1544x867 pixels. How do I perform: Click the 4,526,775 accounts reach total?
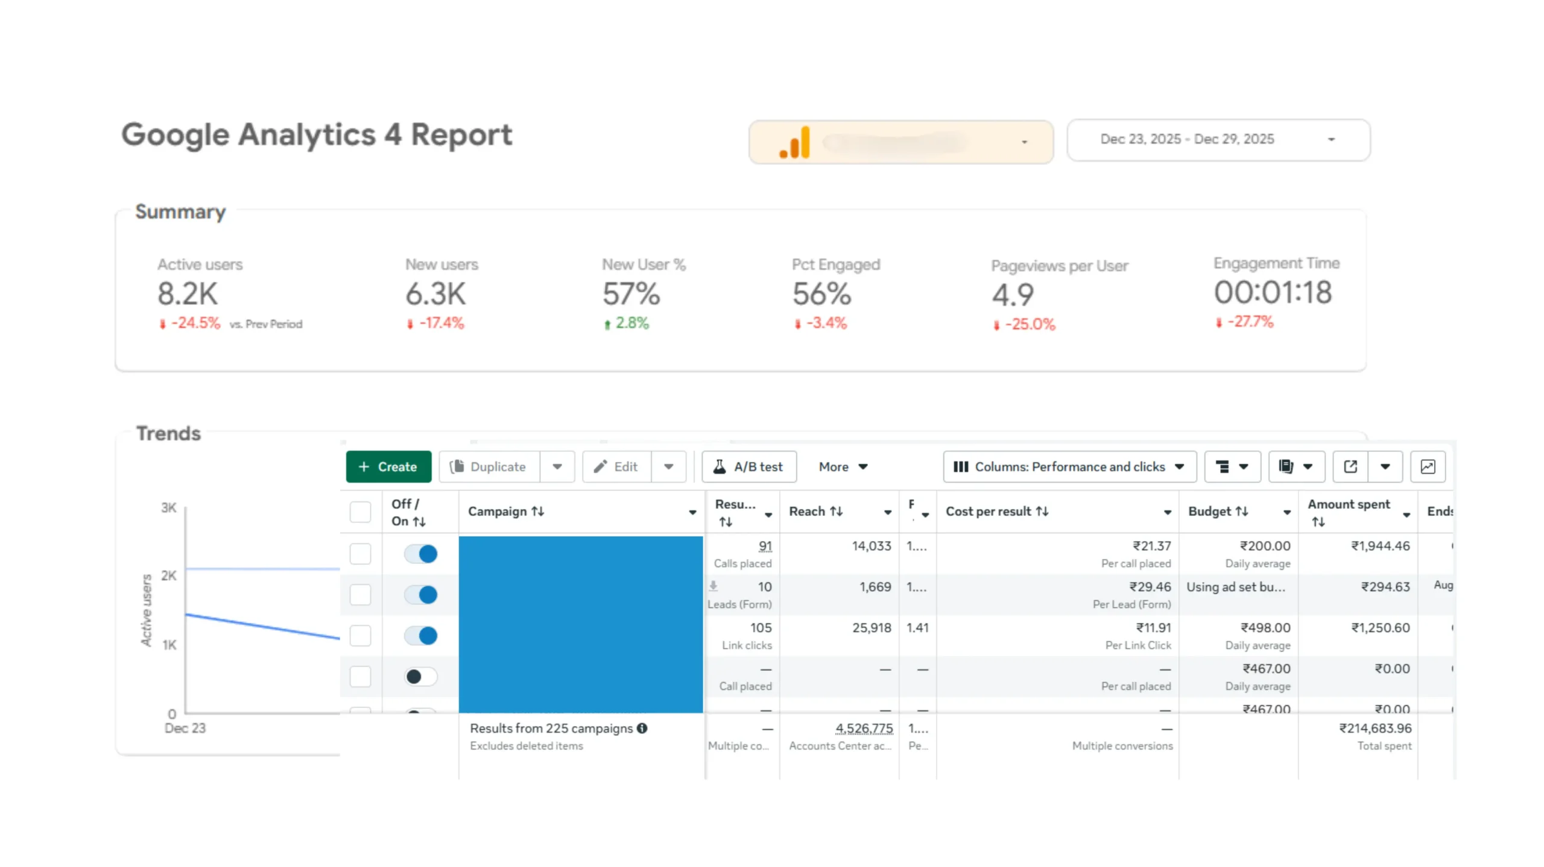tap(864, 728)
